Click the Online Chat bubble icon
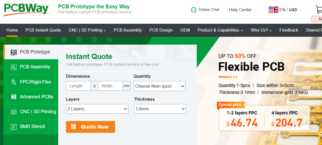The width and height of the screenshot is (322, 145). [194, 10]
